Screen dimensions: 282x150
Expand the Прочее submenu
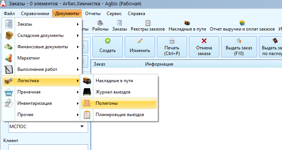click(42, 115)
